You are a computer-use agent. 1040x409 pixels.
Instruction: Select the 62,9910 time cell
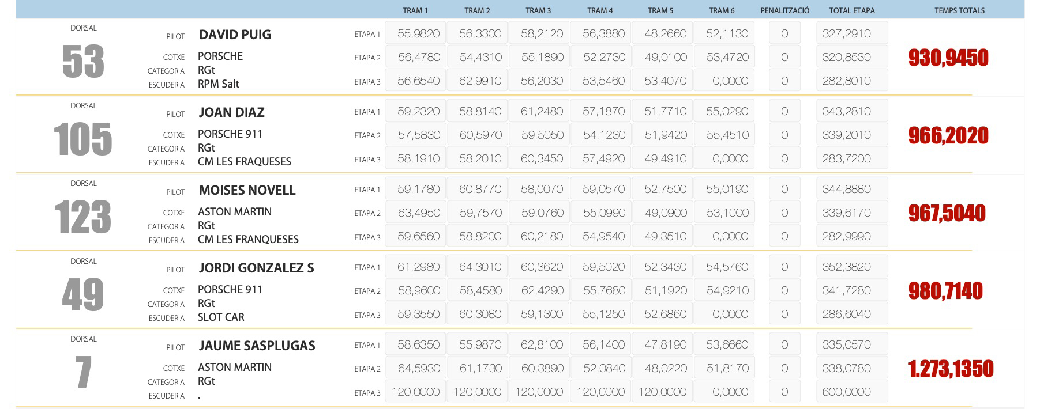tap(480, 81)
